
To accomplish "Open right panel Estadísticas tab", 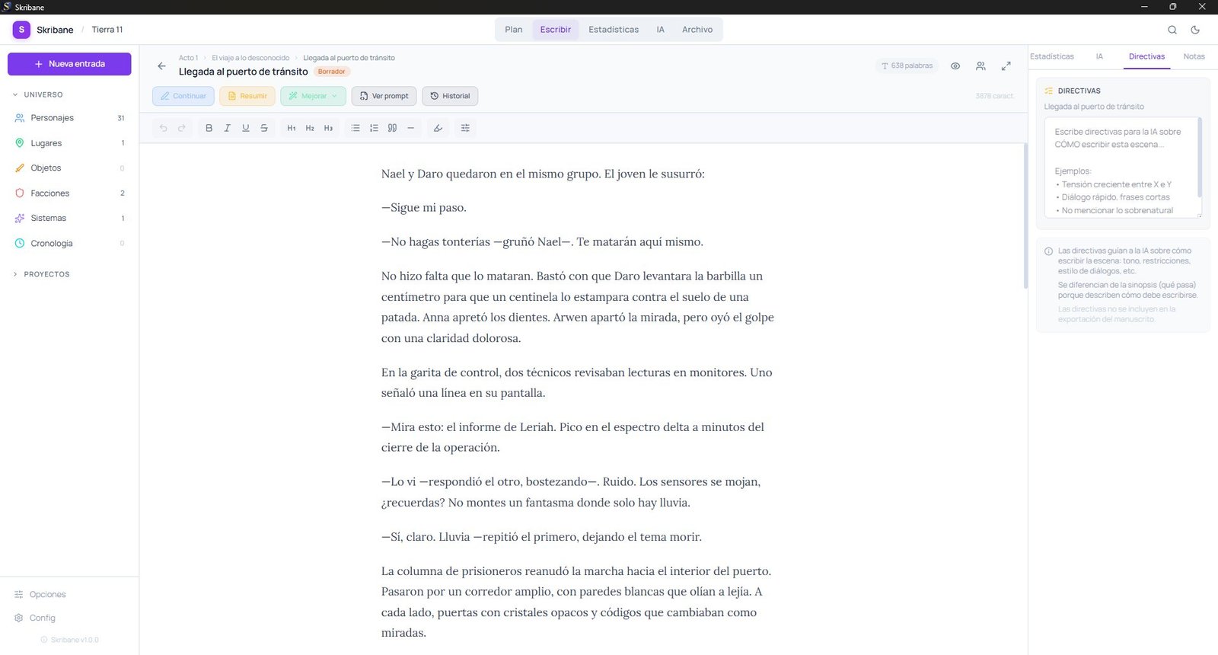I will click(1052, 57).
